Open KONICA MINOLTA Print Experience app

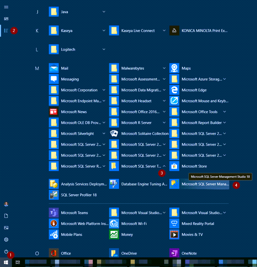pos(198,31)
